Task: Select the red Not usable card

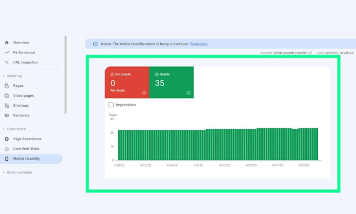Action: pos(127,82)
